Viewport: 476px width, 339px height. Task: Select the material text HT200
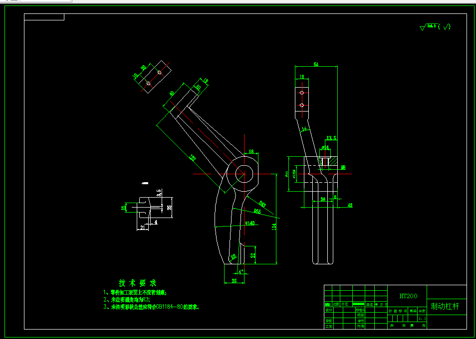tap(408, 296)
